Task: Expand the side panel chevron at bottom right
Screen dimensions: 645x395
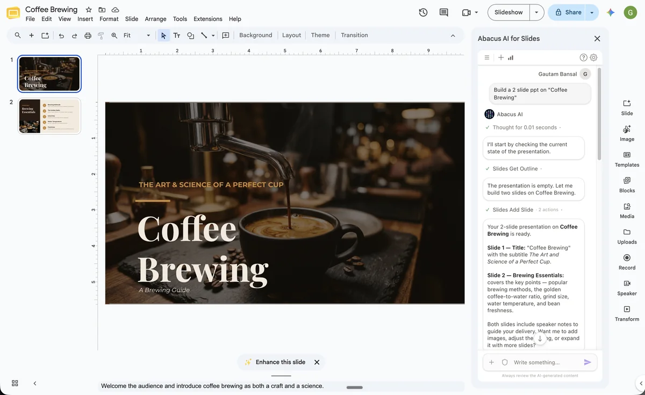Action: [641, 383]
